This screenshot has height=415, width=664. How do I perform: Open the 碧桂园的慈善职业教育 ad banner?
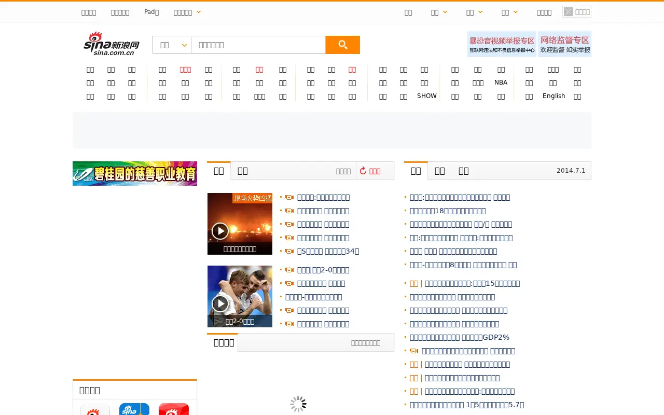(x=135, y=173)
